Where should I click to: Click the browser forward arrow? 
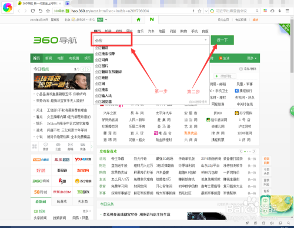click(x=25, y=11)
